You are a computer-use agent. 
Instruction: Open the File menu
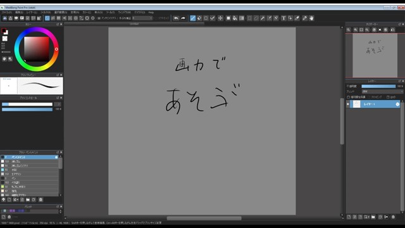click(x=7, y=12)
